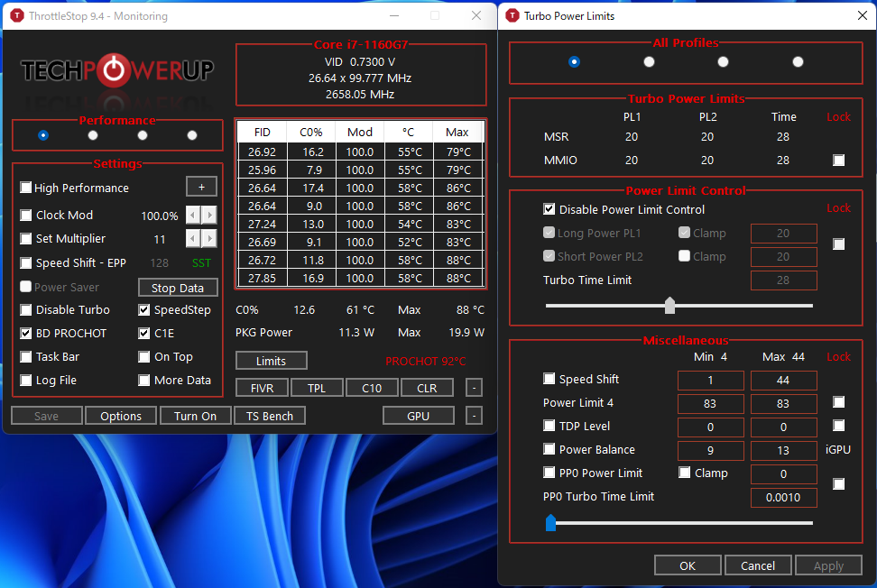Select the fourth All Profiles radio button
Screen dimensions: 877x588
[799, 61]
